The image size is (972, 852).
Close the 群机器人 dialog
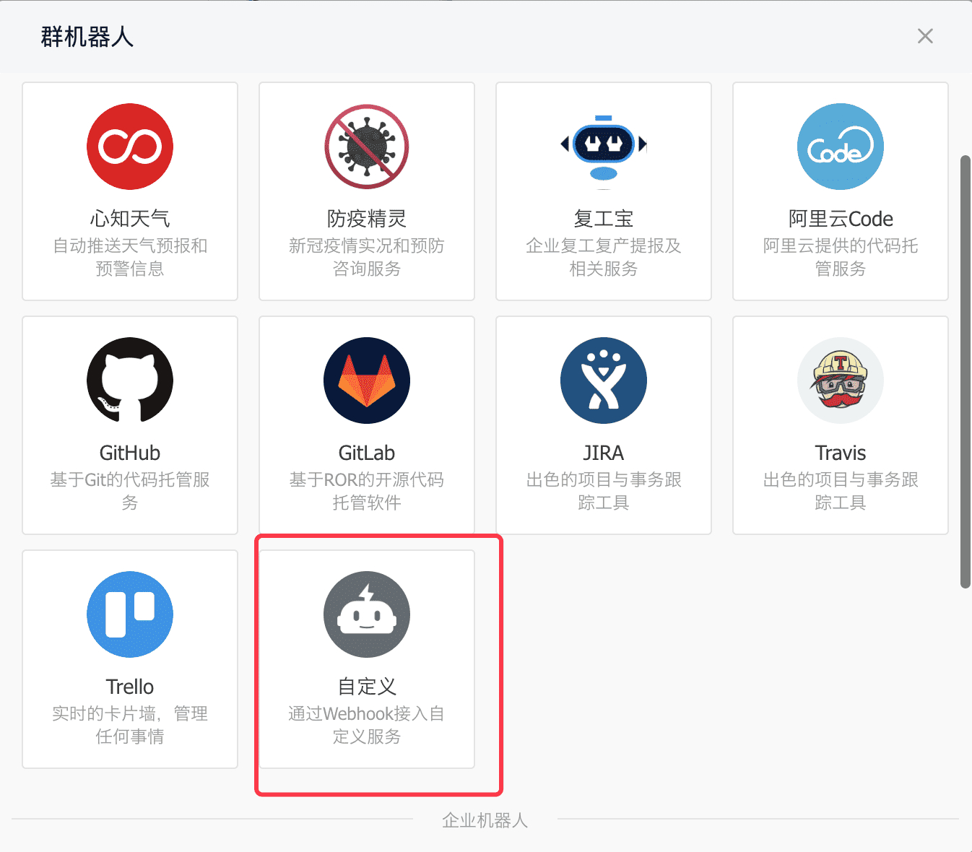tap(925, 36)
